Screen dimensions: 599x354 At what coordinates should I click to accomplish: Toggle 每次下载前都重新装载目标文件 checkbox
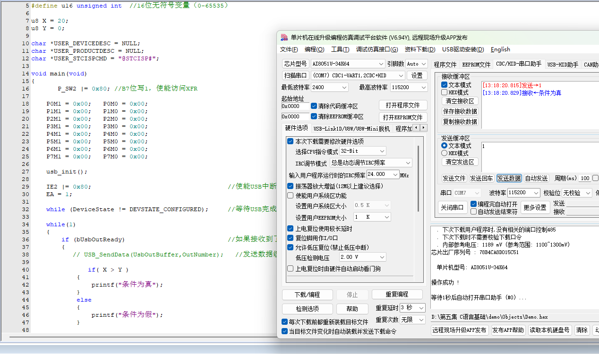click(284, 322)
